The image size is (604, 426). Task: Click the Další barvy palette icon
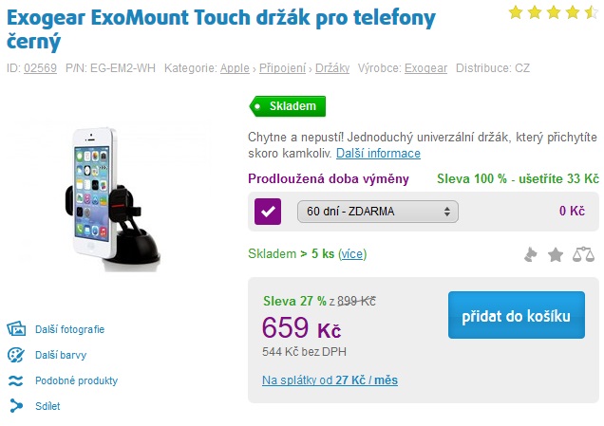tap(15, 355)
